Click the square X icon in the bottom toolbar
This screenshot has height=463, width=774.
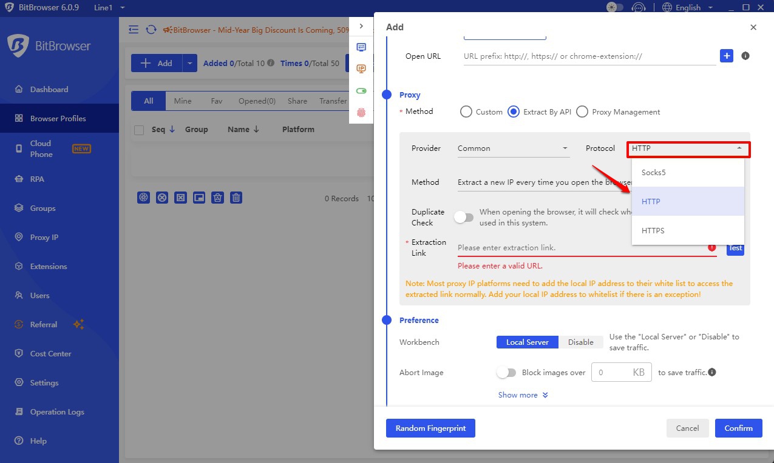tap(181, 198)
